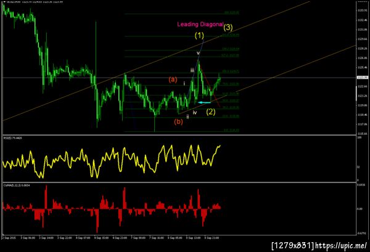Viewport: 370px width, 252px height.
Task: Select the orange (a) wave label
Action: pos(173,79)
